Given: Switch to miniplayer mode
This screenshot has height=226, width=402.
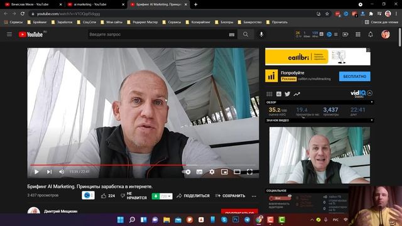Looking at the screenshot, I should click(224, 171).
